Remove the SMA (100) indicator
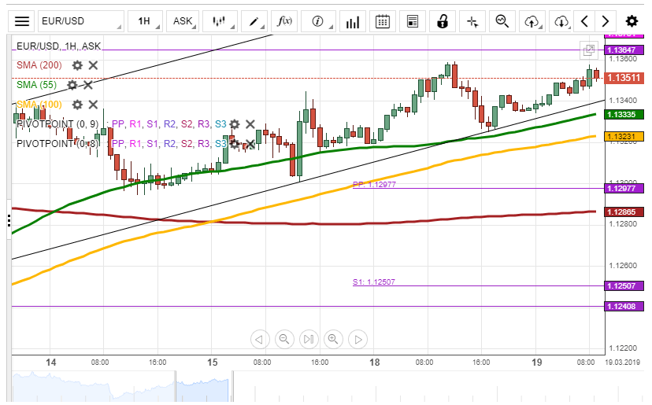 [x=93, y=105]
